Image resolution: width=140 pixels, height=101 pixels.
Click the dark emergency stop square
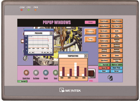pyautogui.click(x=91, y=74)
